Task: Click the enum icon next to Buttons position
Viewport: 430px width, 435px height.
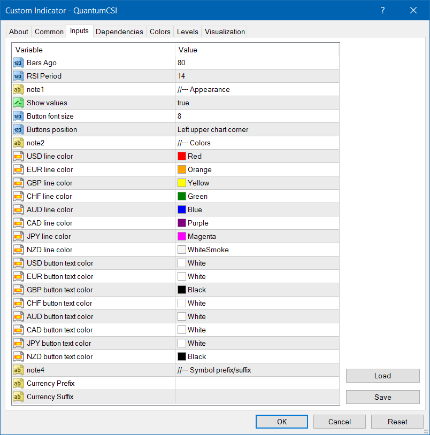Action: point(18,129)
